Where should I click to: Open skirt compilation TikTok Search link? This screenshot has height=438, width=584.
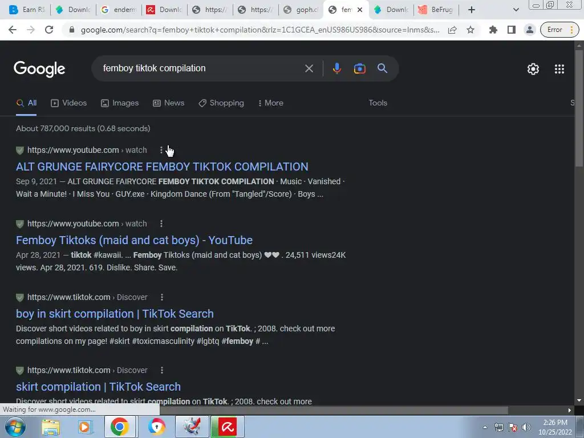[98, 387]
